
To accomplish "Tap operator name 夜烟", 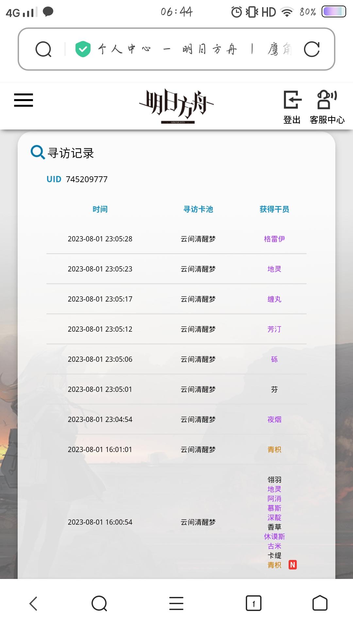I will (x=275, y=420).
